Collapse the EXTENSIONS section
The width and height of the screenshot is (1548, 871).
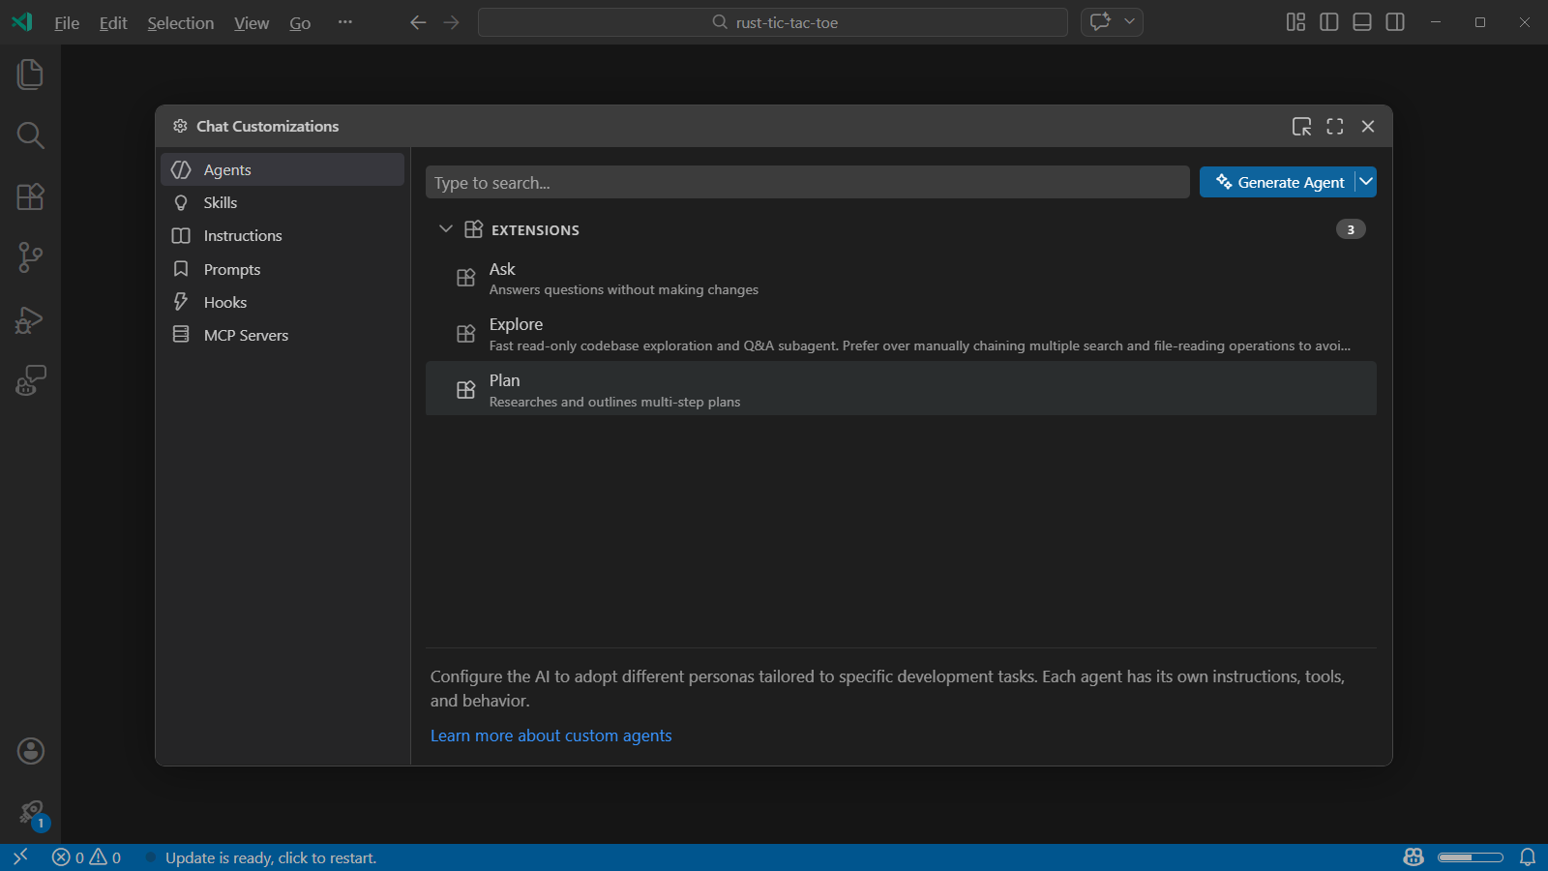(446, 229)
